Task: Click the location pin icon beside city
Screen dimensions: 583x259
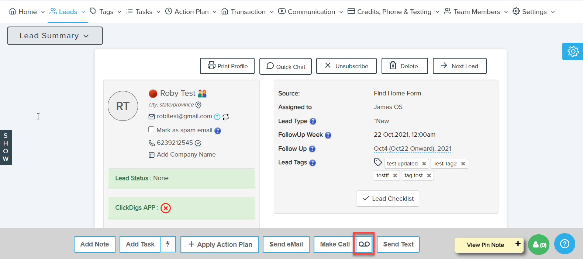Action: point(198,105)
